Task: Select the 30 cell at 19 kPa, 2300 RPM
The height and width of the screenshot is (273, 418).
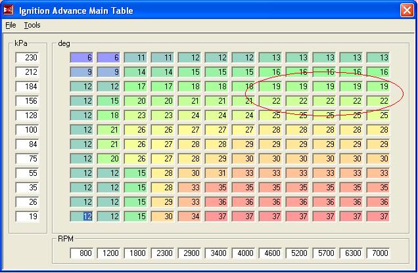Action: click(162, 217)
